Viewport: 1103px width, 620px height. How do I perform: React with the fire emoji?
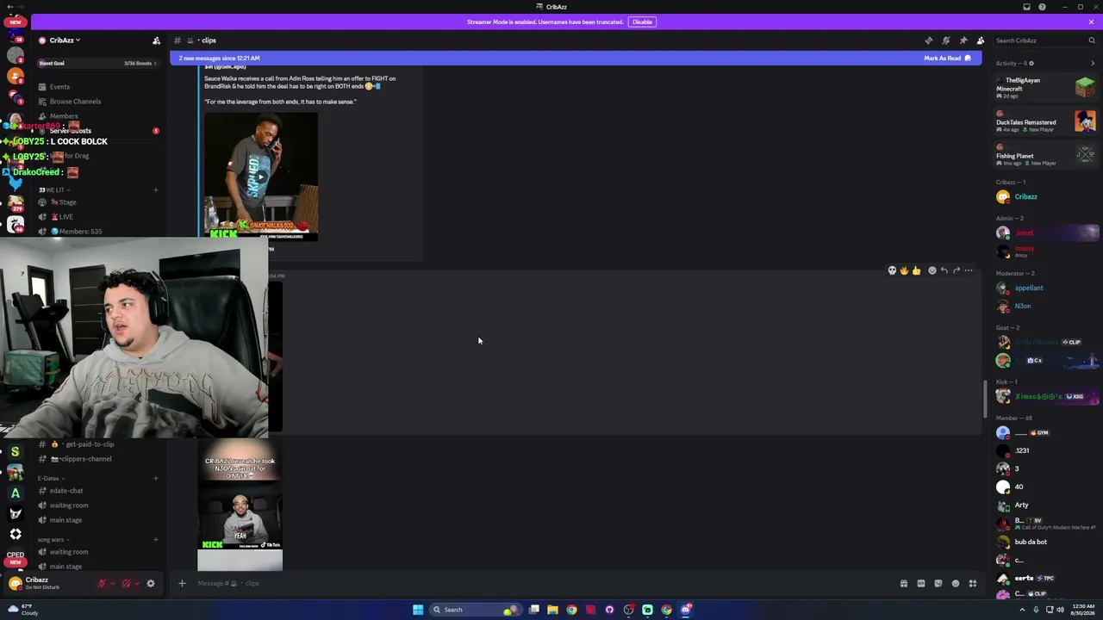(x=904, y=270)
